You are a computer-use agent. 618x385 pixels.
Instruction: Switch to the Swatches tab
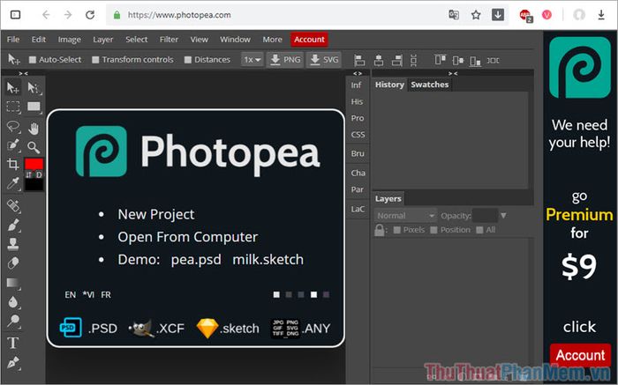430,85
